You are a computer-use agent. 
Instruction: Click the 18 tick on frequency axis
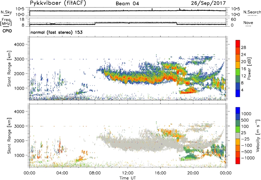(22, 19)
